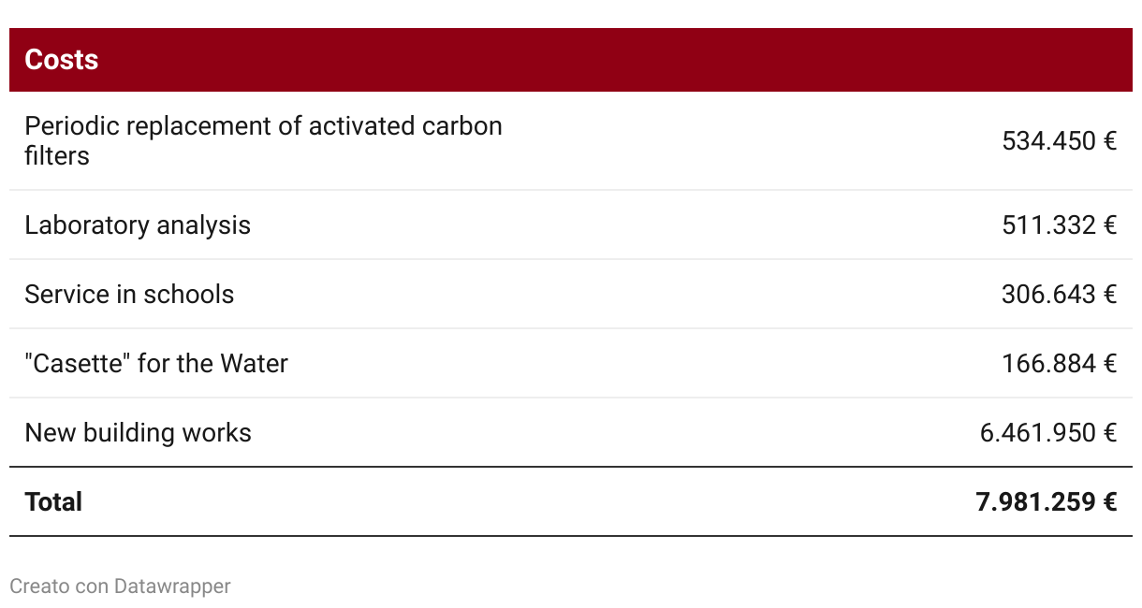The image size is (1142, 608).
Task: Select the "Casette" for the Water label
Action: 156,364
